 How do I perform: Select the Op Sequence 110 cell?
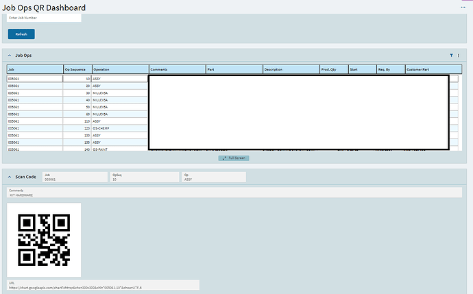click(x=77, y=121)
